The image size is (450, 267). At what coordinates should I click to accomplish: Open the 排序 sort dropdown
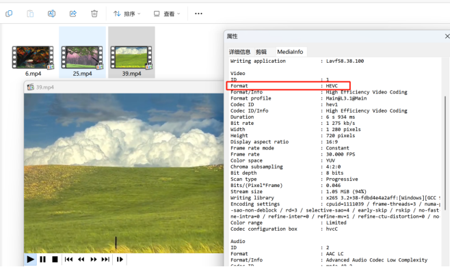point(127,14)
